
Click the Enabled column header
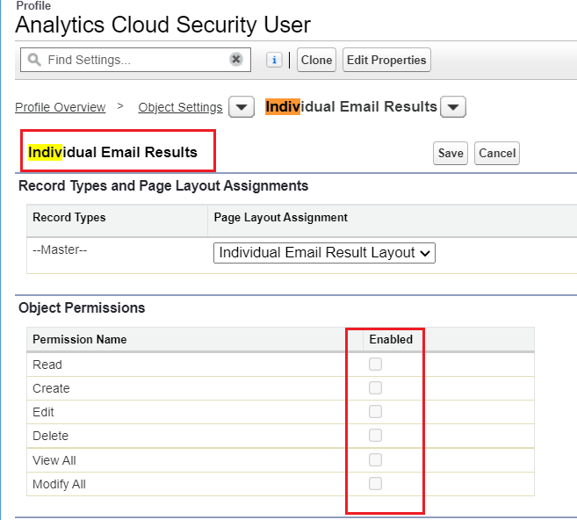tap(391, 339)
